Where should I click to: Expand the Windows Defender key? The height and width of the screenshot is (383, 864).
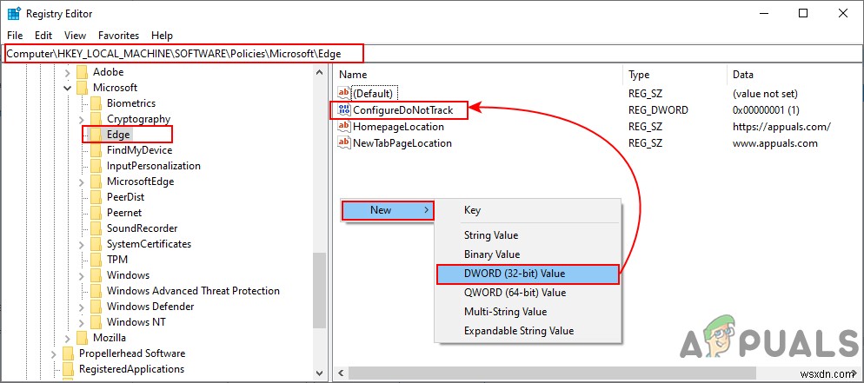pyautogui.click(x=82, y=307)
